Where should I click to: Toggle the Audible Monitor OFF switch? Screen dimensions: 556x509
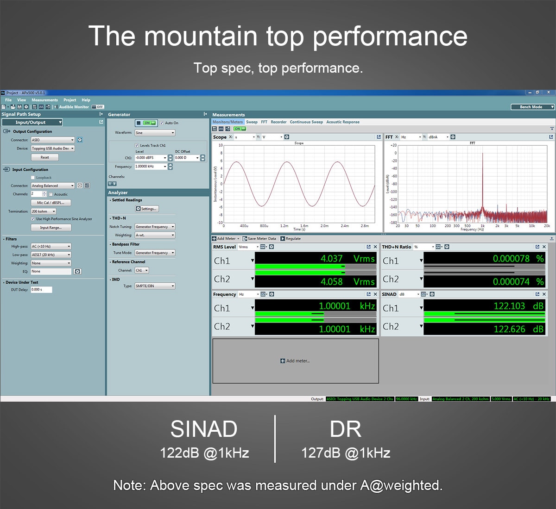[98, 107]
